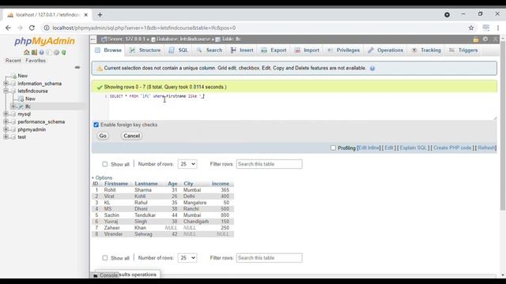The height and width of the screenshot is (284, 506).
Task: Click the Triggers tab icon
Action: 451,50
